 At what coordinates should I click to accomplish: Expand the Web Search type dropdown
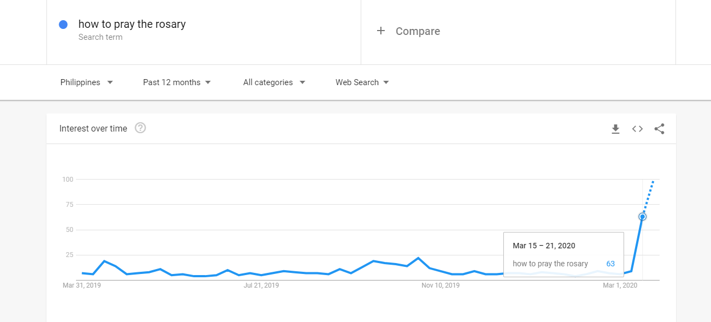pos(362,82)
